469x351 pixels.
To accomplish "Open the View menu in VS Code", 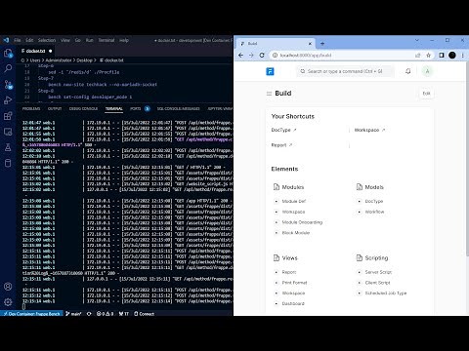I will coord(65,40).
